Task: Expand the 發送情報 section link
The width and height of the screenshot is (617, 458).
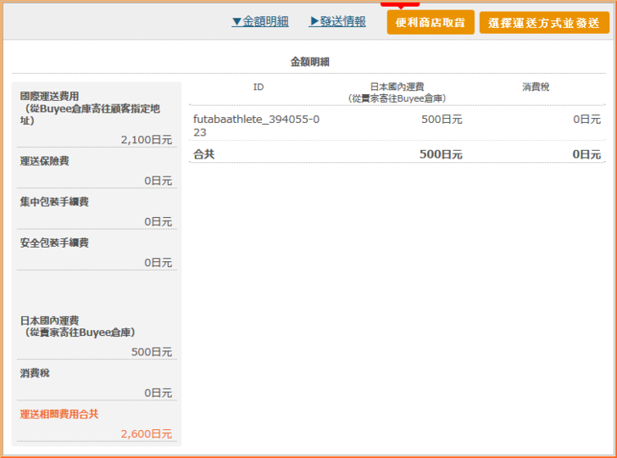Action: coord(337,21)
